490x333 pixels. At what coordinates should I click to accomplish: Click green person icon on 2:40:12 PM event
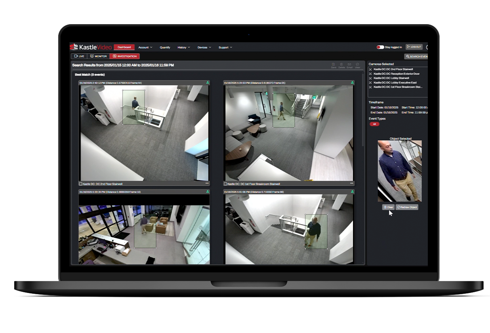coord(208,83)
